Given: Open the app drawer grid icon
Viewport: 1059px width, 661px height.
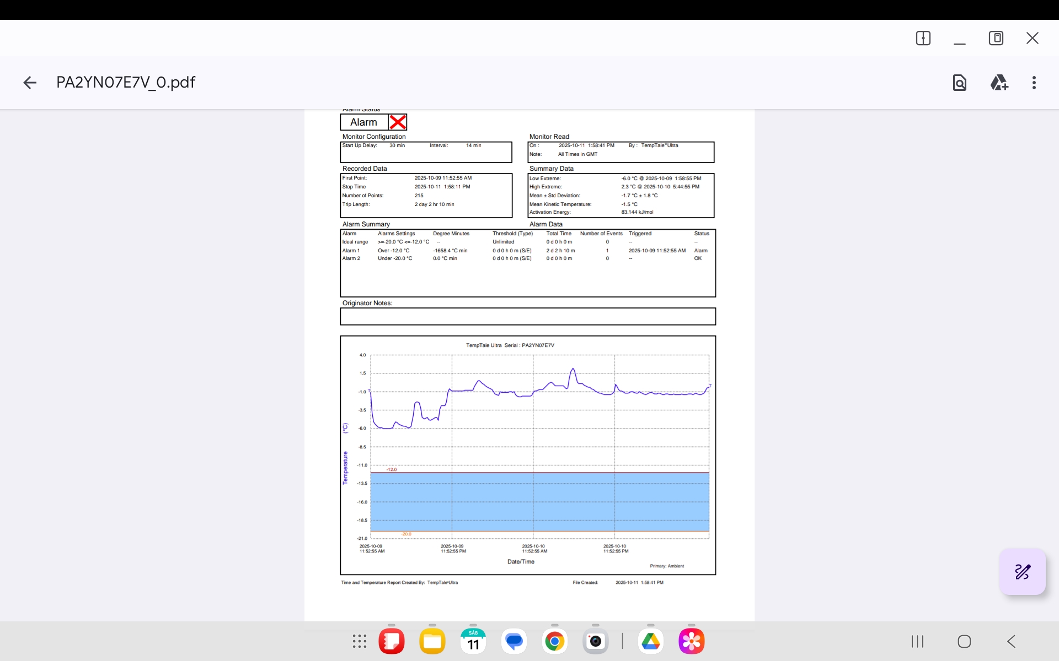Looking at the screenshot, I should pos(360,641).
